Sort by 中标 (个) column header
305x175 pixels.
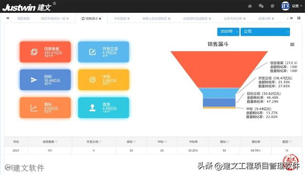162,142
